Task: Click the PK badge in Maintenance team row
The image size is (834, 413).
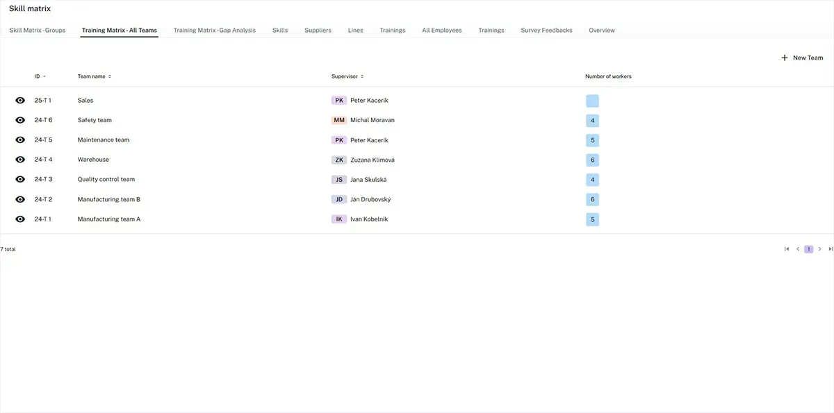Action: [x=339, y=140]
